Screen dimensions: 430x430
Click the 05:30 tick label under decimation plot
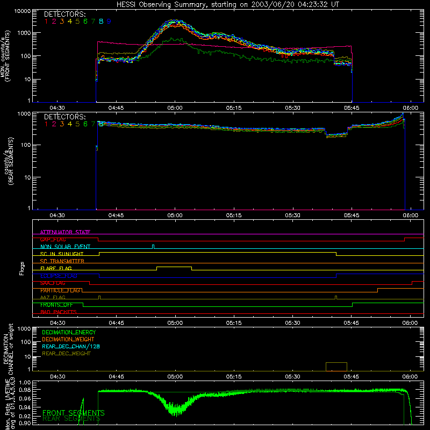(x=292, y=377)
